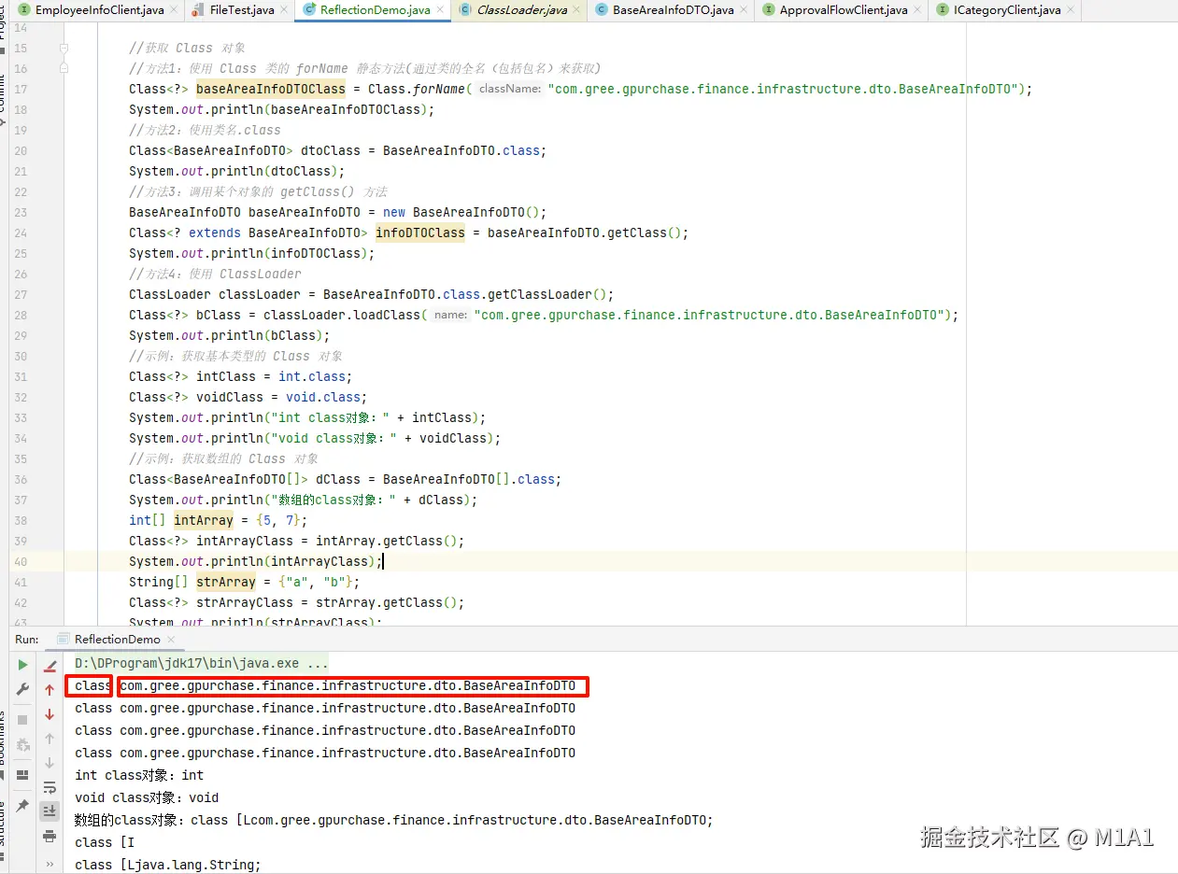Viewport: 1178px width, 874px height.
Task: Click the highlighted infoDTOClass variable
Action: (x=420, y=233)
